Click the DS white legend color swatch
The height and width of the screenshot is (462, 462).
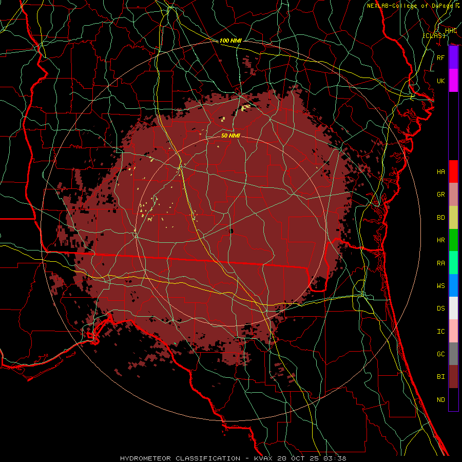pyautogui.click(x=453, y=308)
